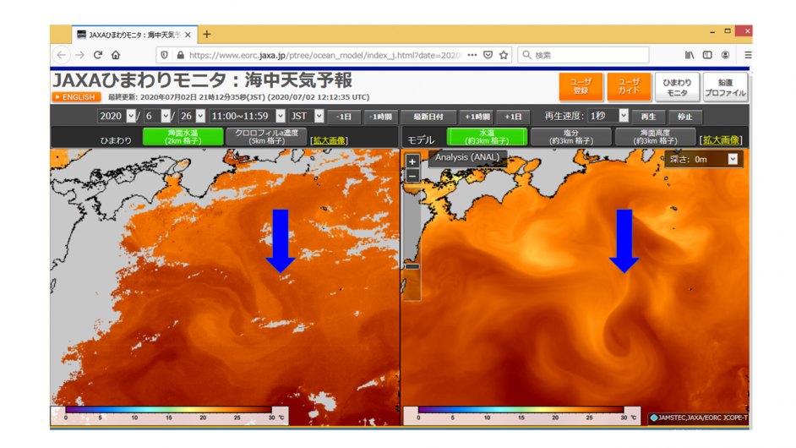Minimize the browser window
The image size is (796, 448).
[x=712, y=31]
